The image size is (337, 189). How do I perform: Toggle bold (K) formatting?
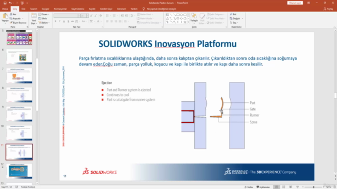55,21
